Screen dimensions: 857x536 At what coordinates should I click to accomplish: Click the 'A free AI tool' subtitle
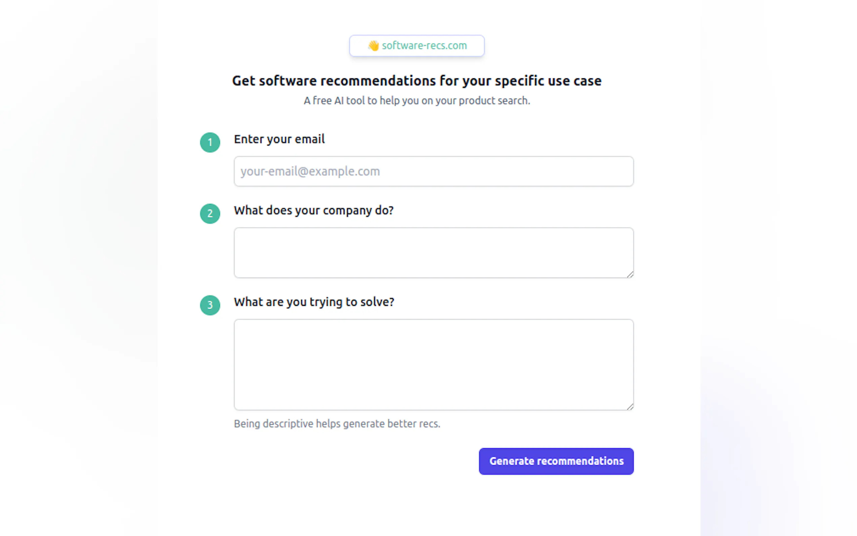coord(417,101)
